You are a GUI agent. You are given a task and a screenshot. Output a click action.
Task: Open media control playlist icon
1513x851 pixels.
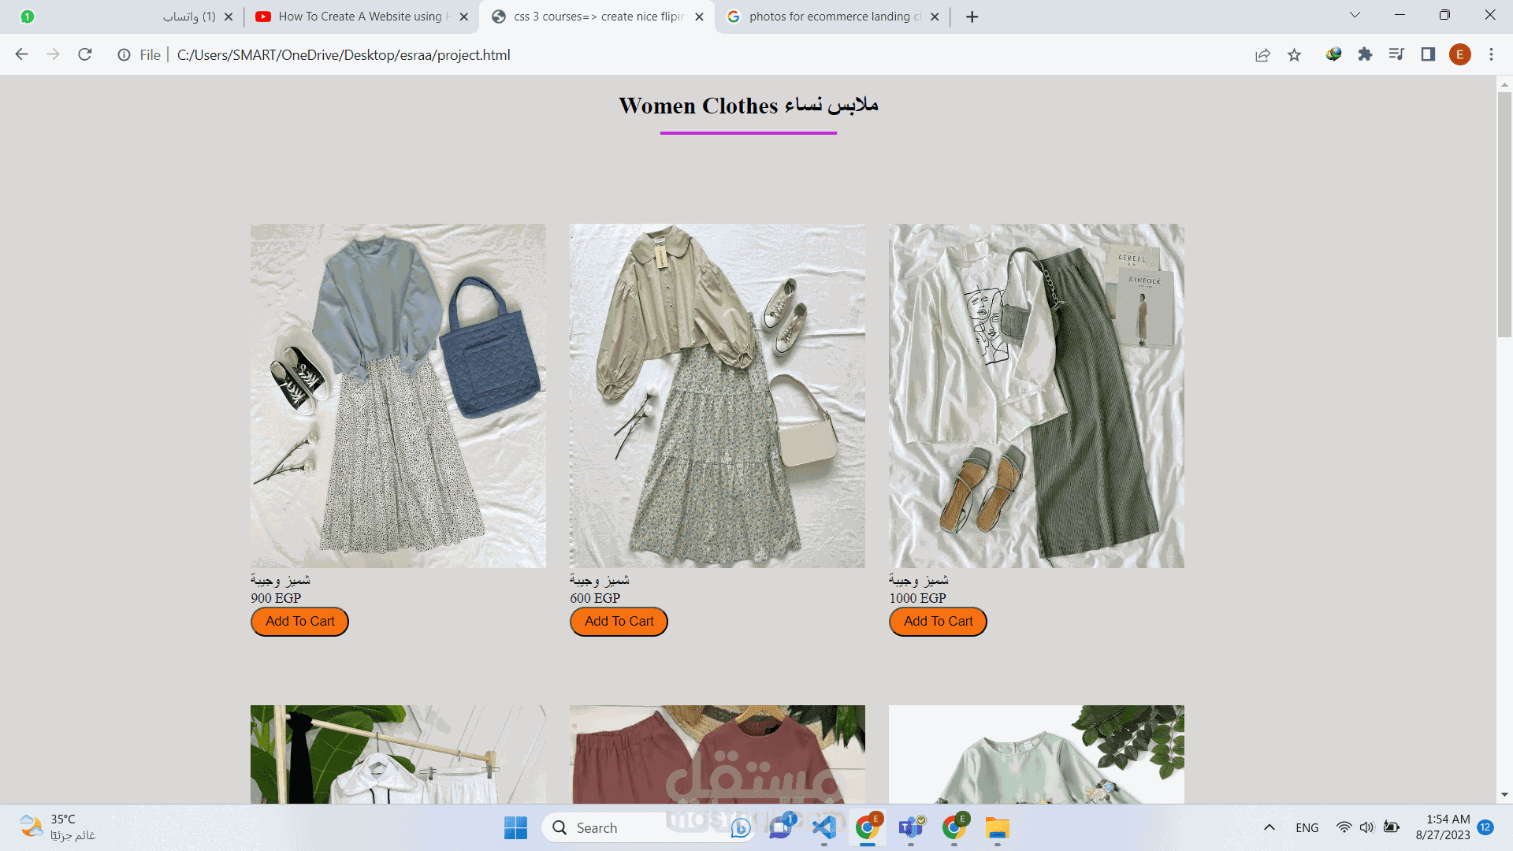[1396, 54]
